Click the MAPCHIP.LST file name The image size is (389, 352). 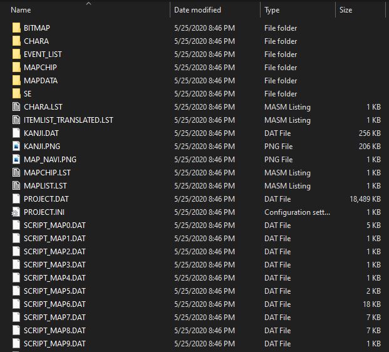(x=47, y=173)
